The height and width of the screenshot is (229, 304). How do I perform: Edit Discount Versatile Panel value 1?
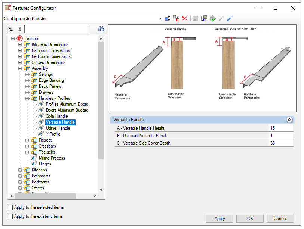tap(281, 136)
